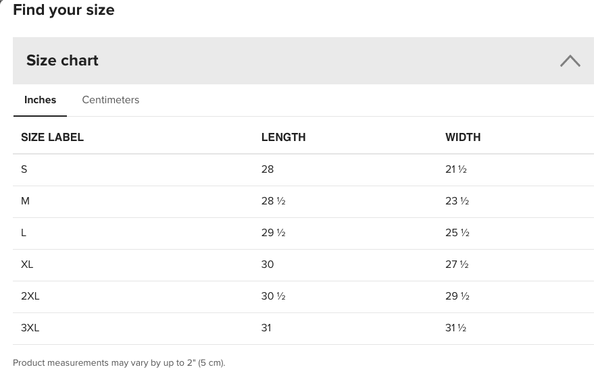Click the XL size label
The image size is (596, 388).
[27, 265]
